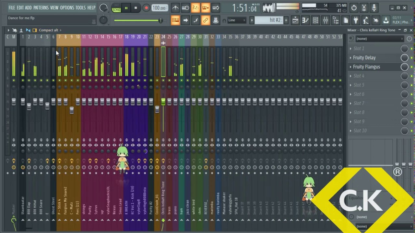Open the channel rack icon

click(x=315, y=20)
